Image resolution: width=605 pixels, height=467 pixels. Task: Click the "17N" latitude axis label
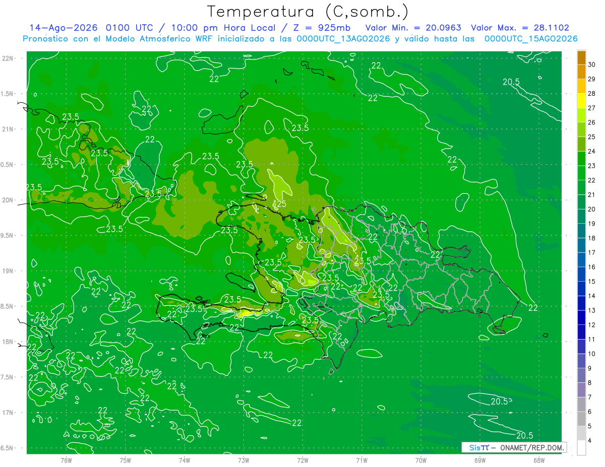click(x=9, y=413)
